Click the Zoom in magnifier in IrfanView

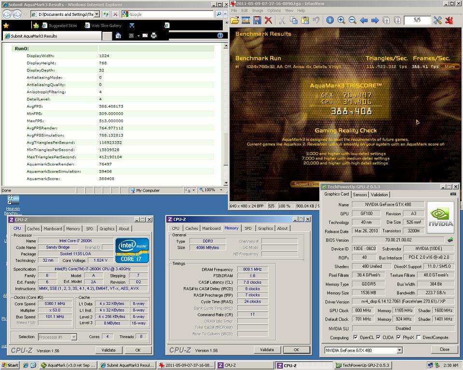341,20
